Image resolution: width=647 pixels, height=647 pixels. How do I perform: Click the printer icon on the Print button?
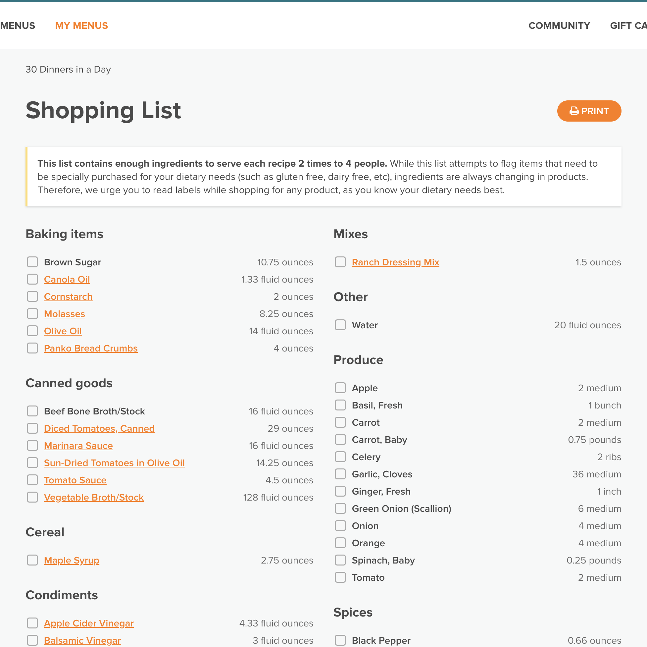click(x=574, y=111)
